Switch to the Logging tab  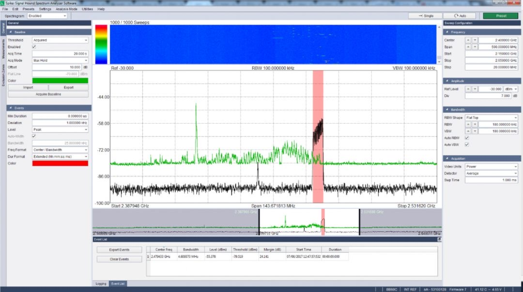(101, 284)
